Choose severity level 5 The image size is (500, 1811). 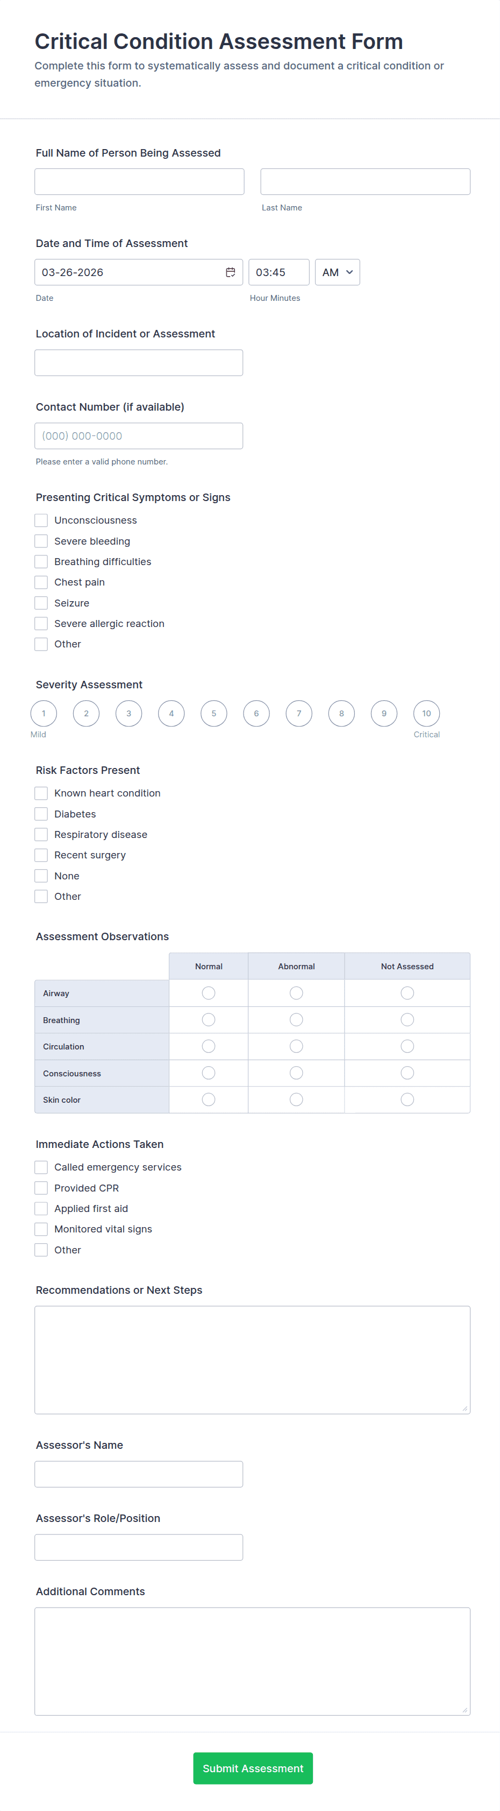coord(214,714)
